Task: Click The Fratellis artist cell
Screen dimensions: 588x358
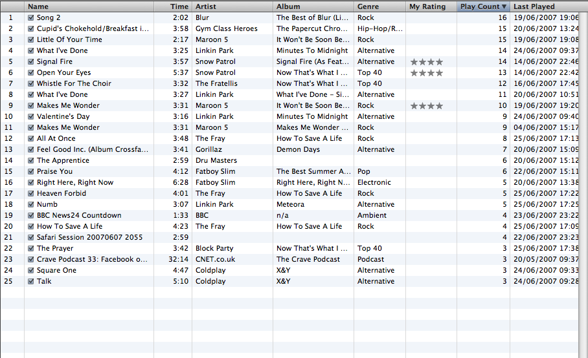Action: tap(216, 83)
